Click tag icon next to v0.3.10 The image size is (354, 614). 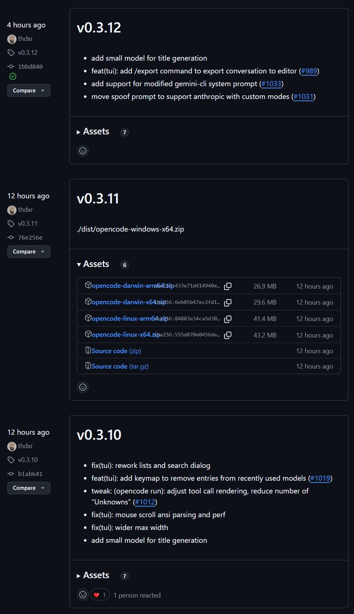tap(11, 460)
